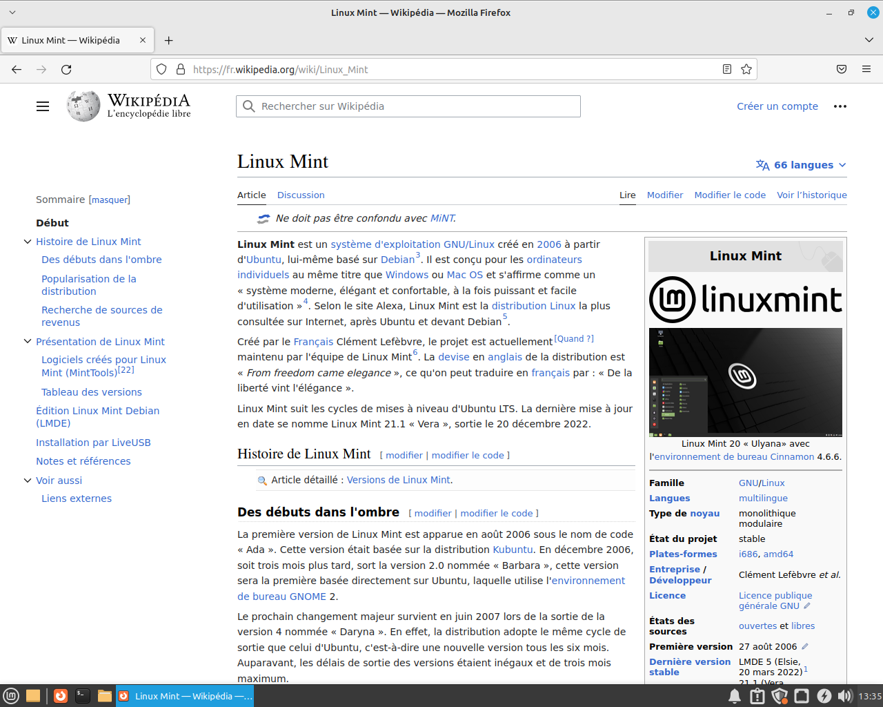This screenshot has height=707, width=883.
Task: Open volume control in system tray
Action: pos(844,696)
